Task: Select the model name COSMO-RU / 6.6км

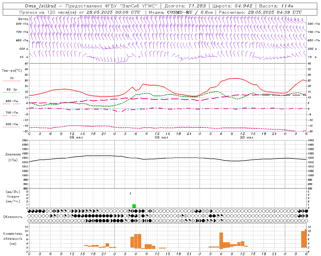Action: pyautogui.click(x=190, y=12)
